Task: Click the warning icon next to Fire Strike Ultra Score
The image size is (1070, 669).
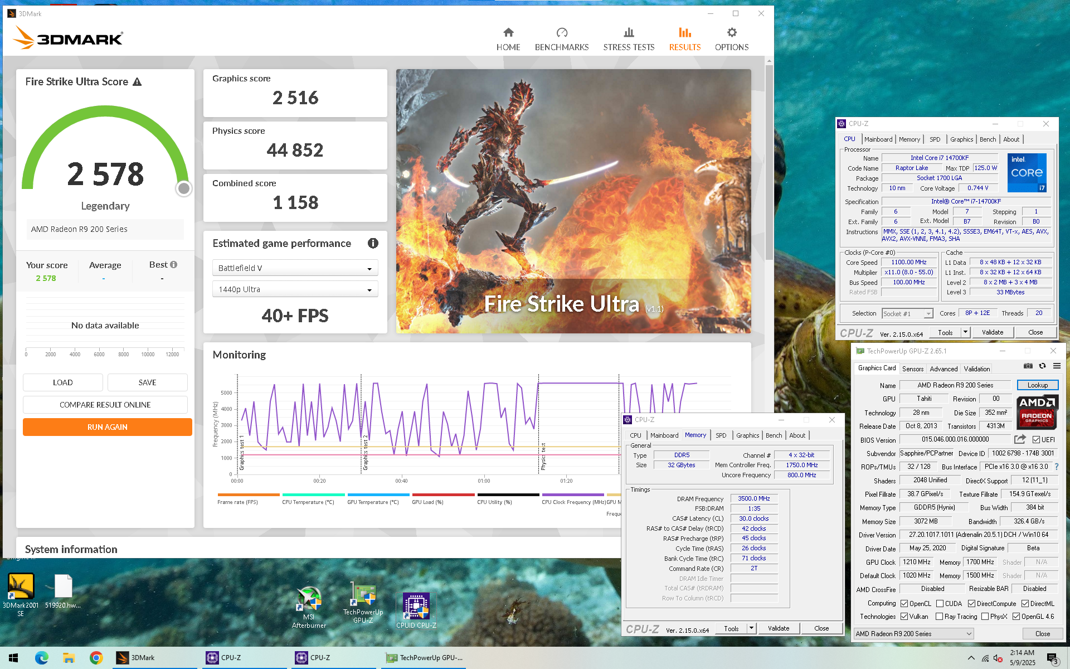Action: tap(137, 82)
